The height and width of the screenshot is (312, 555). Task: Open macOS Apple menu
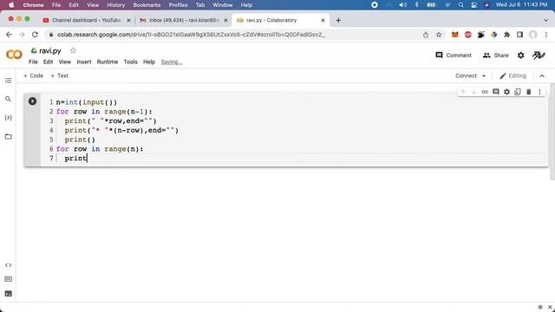(11, 5)
